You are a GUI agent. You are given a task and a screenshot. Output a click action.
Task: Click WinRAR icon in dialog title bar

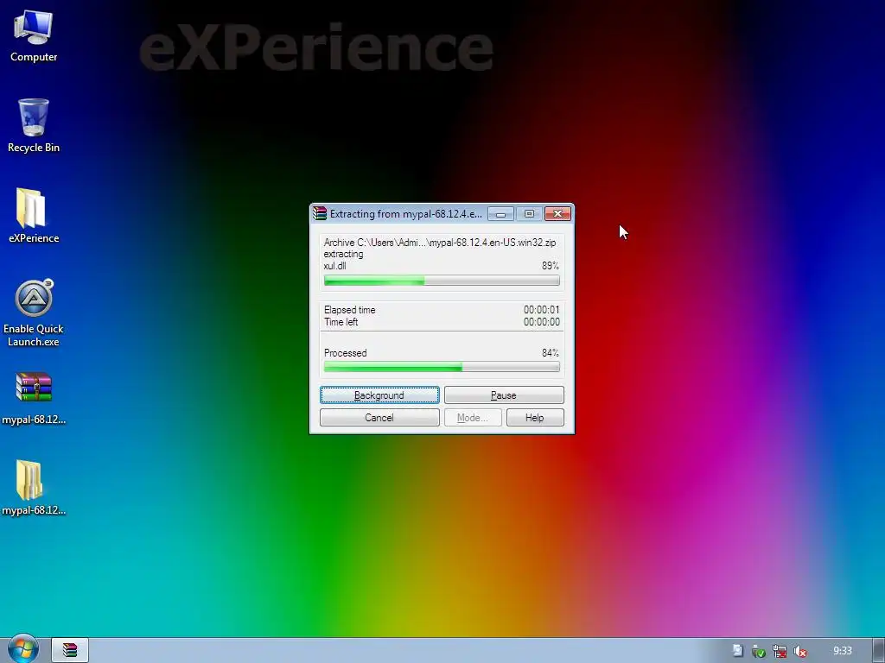click(x=320, y=214)
